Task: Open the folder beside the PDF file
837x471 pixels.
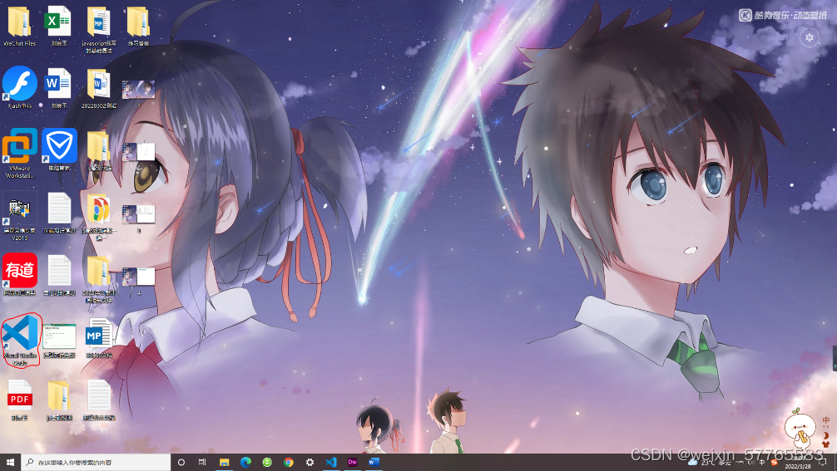Action: point(59,400)
